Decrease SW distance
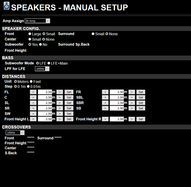Screen dimensions: 191x187 [x=33, y=114]
